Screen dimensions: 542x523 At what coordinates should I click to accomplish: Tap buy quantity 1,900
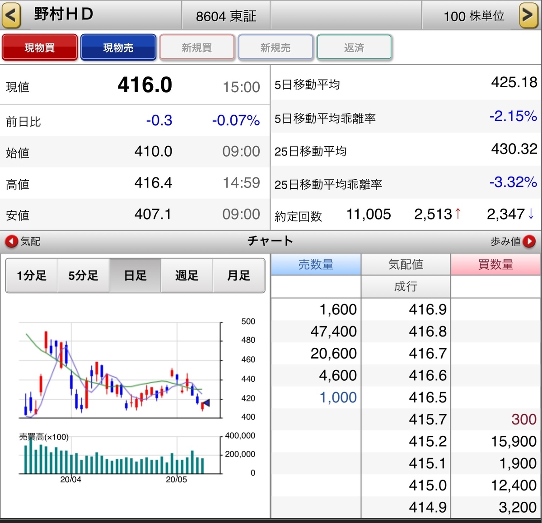tap(518, 463)
